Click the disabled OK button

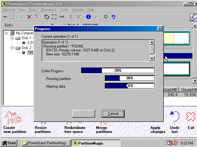(83, 114)
